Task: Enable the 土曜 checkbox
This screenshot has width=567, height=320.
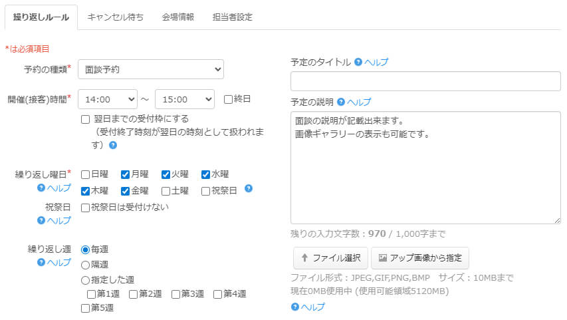Action: pos(166,192)
